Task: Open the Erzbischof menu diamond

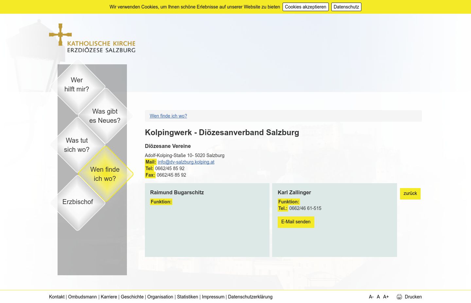Action: [78, 203]
